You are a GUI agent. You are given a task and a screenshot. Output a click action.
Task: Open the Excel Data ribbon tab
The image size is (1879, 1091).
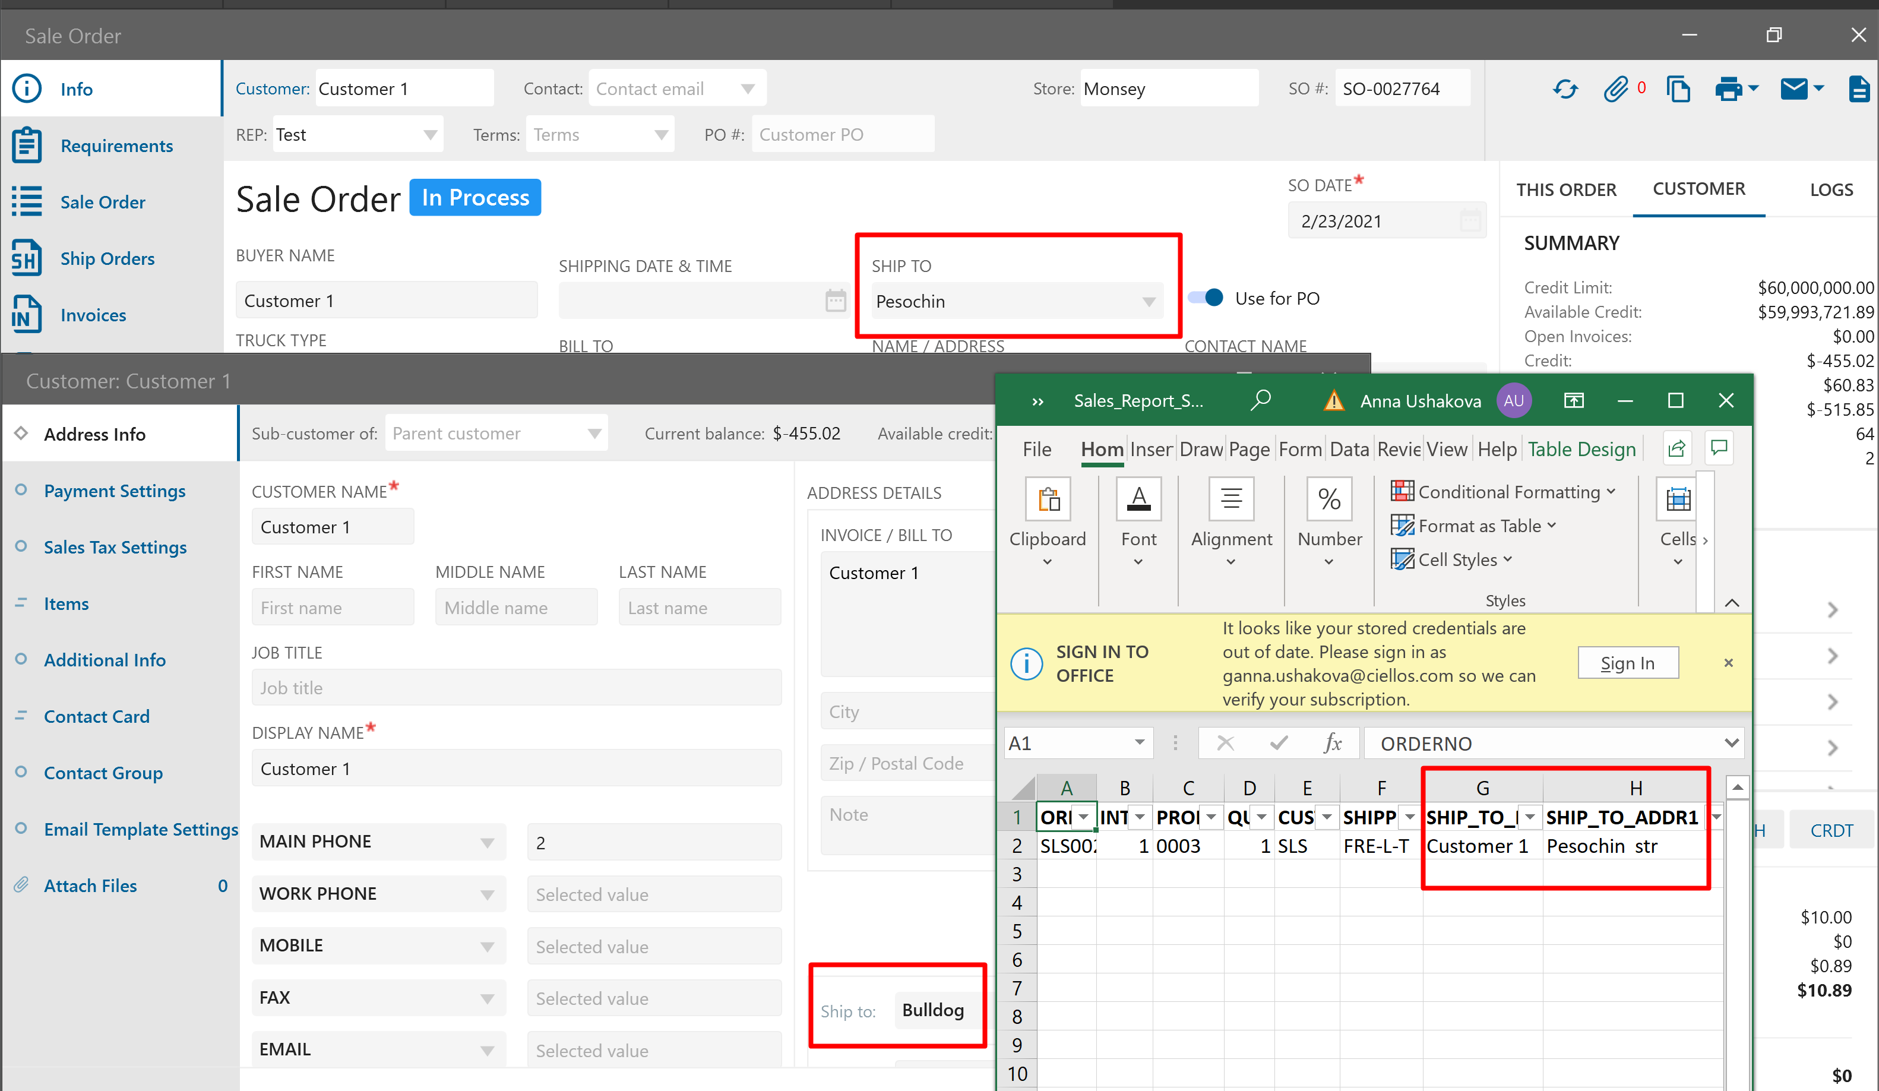(x=1349, y=449)
